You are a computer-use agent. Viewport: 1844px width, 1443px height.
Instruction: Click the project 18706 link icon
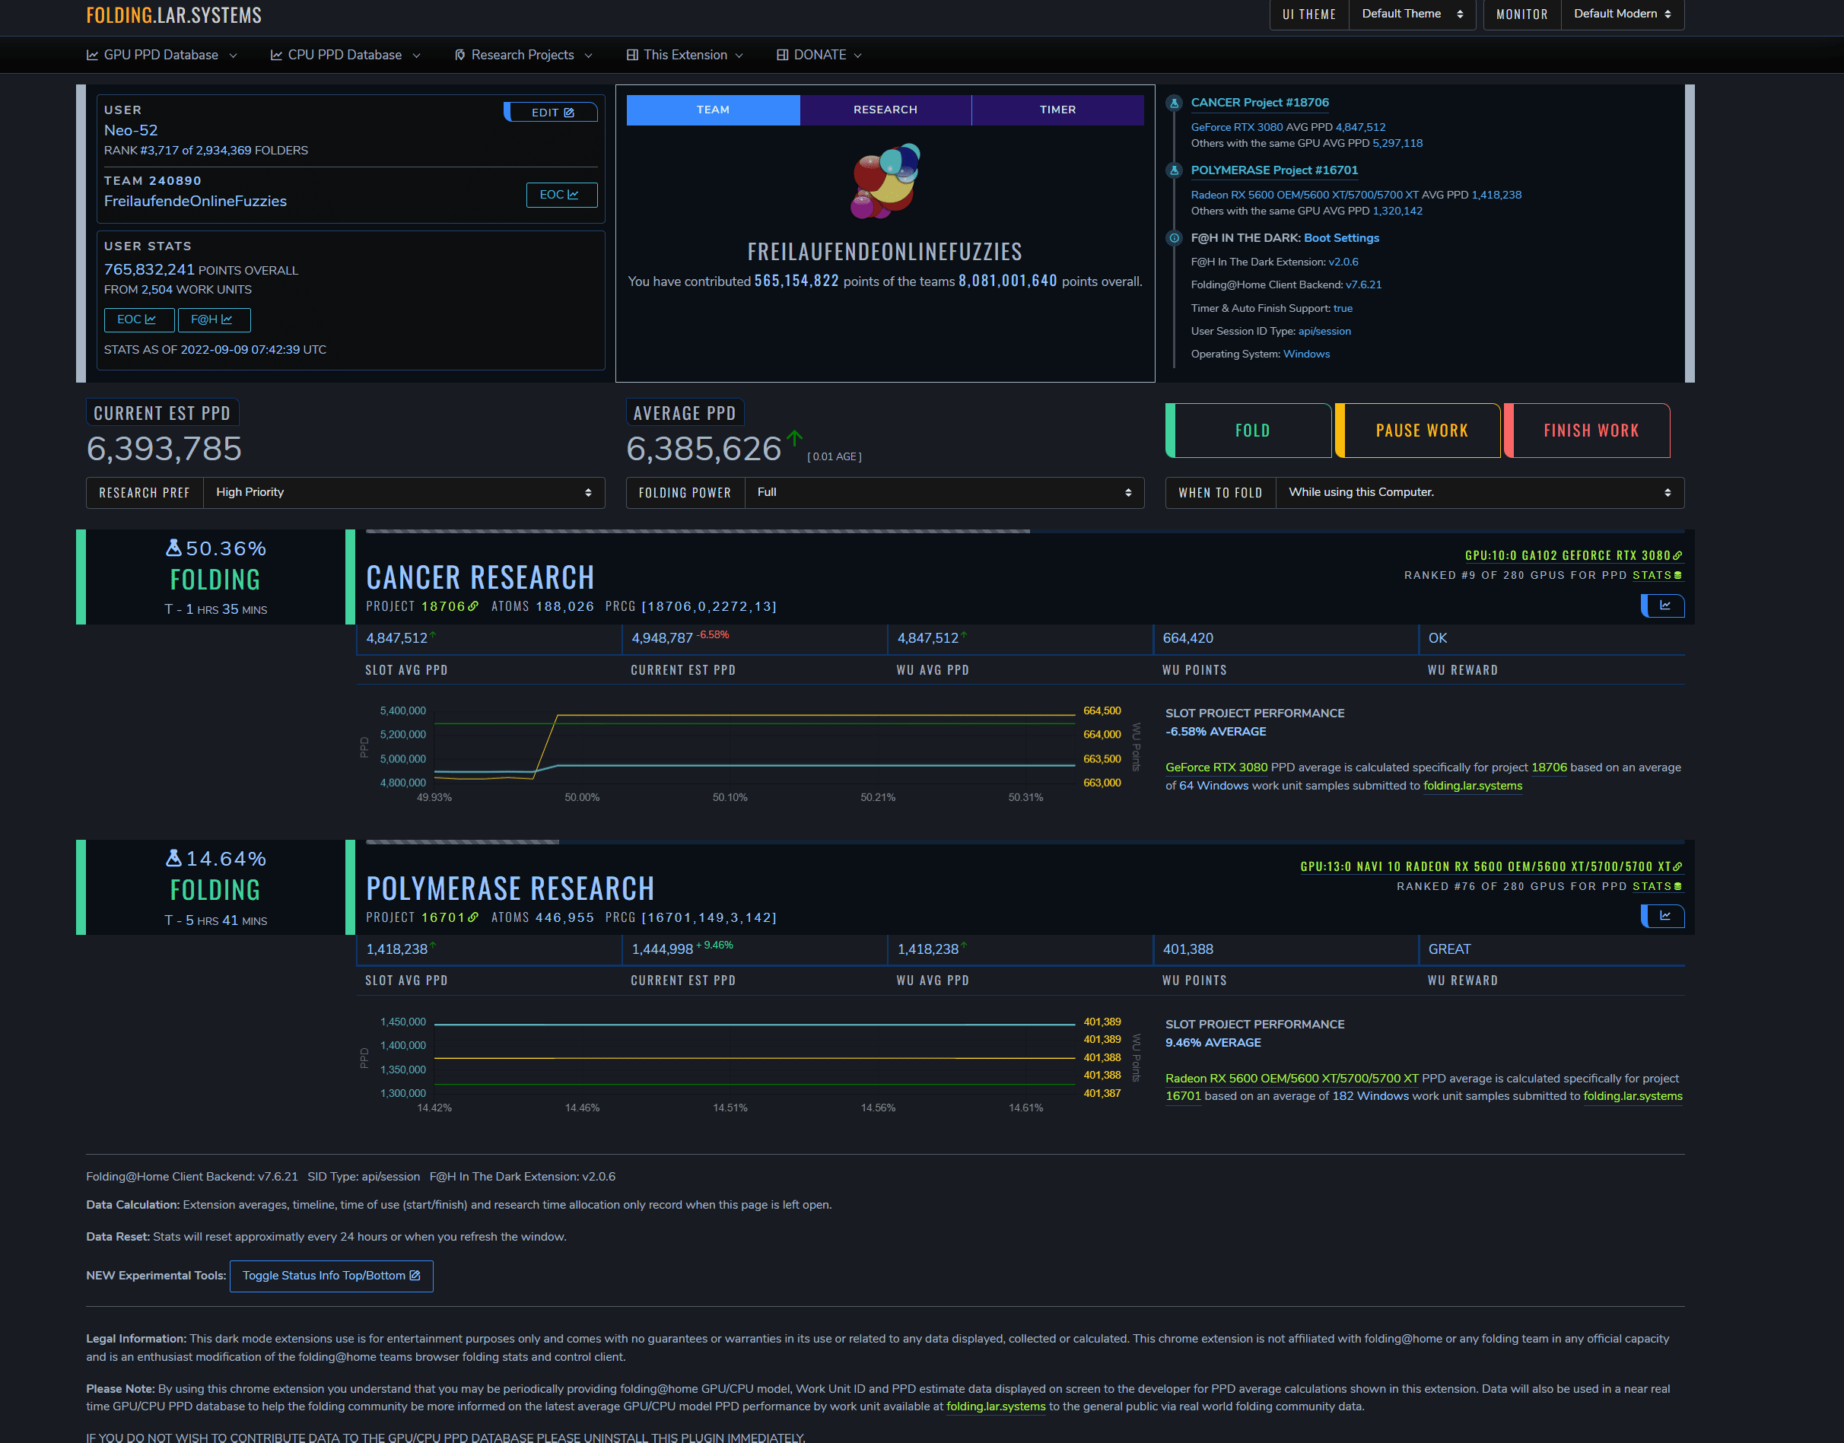[473, 606]
